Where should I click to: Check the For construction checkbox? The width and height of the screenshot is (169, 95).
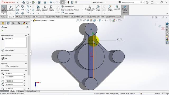coord(6,66)
